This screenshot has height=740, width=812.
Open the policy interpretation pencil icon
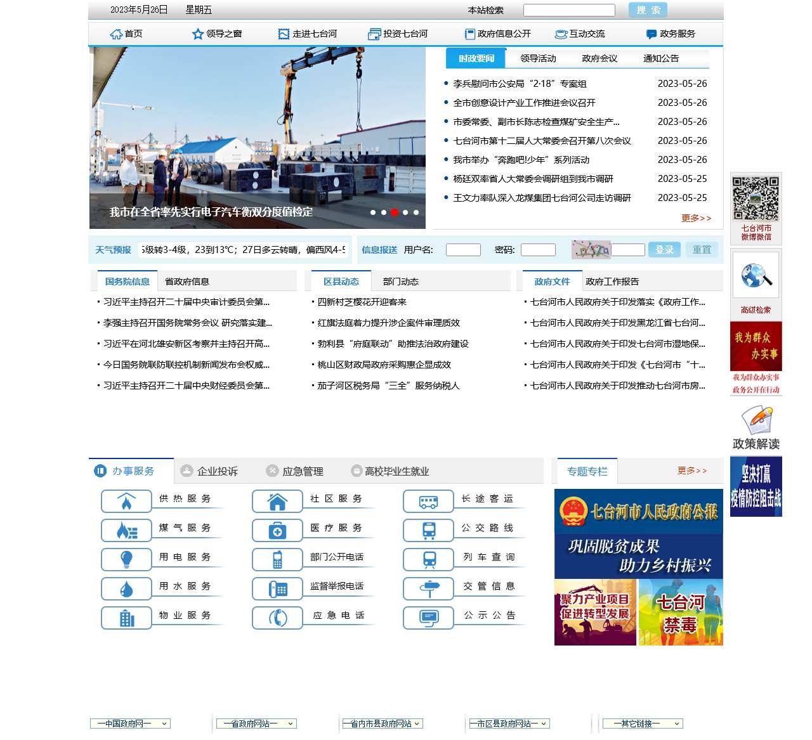pos(756,421)
